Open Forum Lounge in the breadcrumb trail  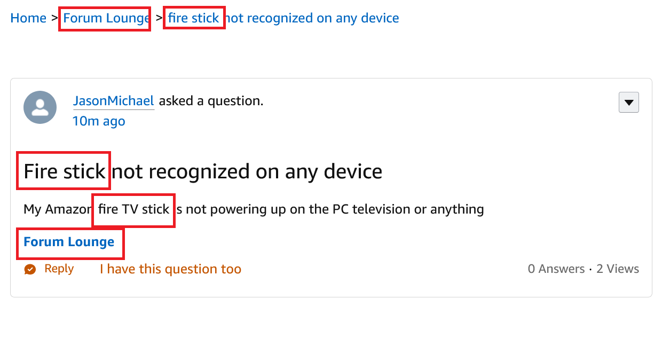[x=105, y=18]
